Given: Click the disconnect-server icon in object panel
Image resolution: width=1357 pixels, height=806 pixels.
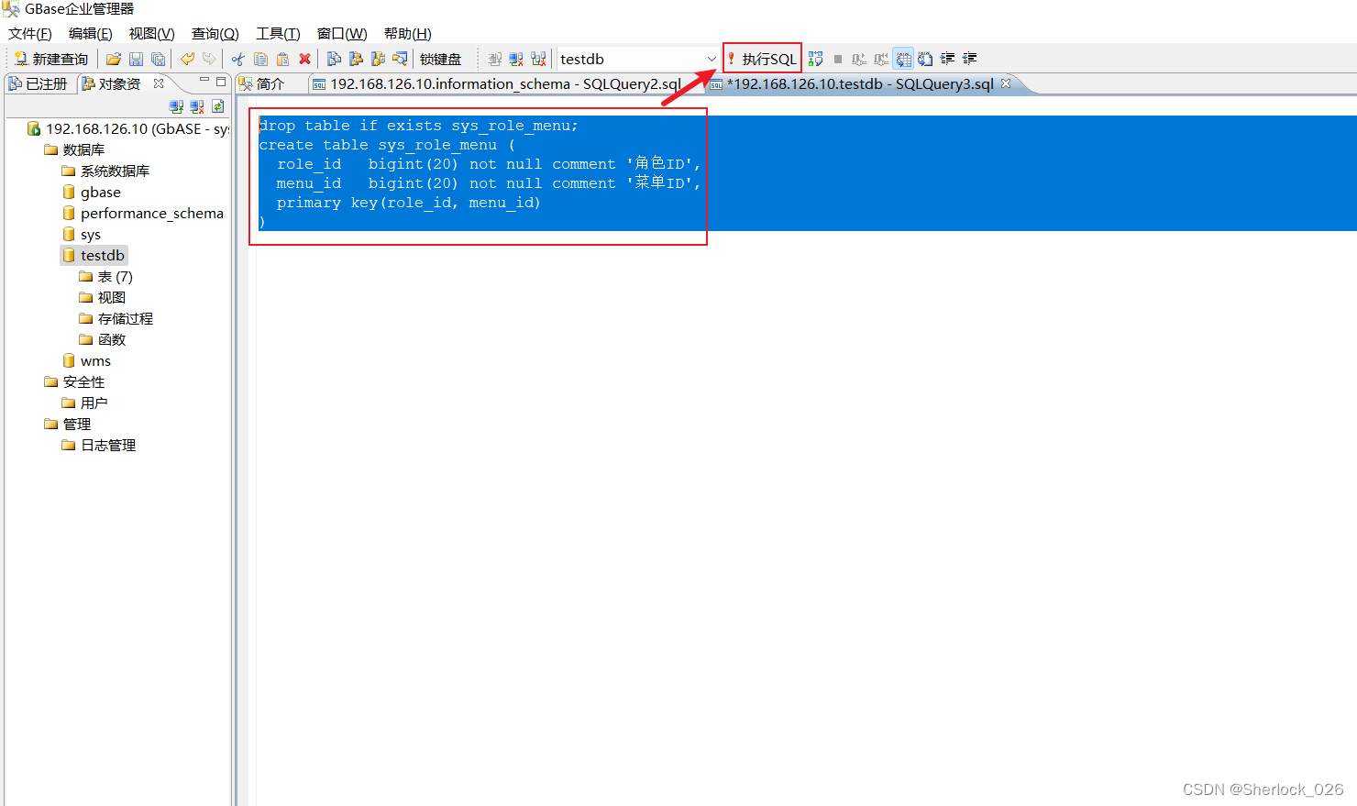Looking at the screenshot, I should tap(196, 105).
